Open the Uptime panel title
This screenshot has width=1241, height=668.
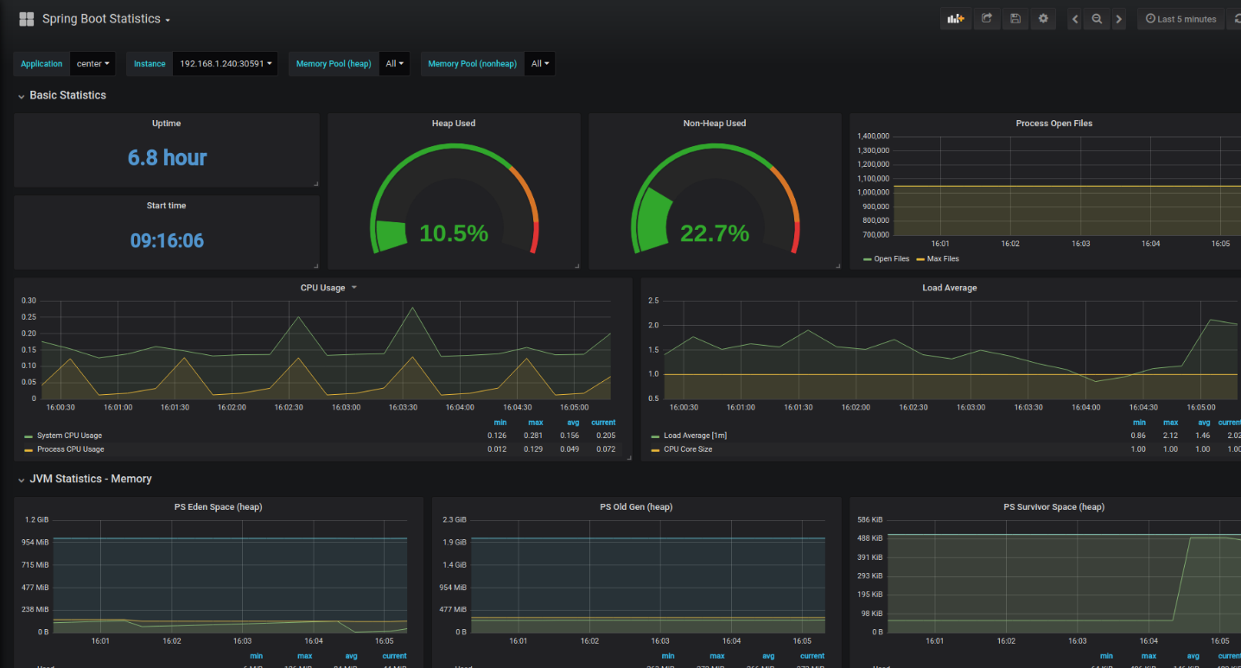coord(167,124)
